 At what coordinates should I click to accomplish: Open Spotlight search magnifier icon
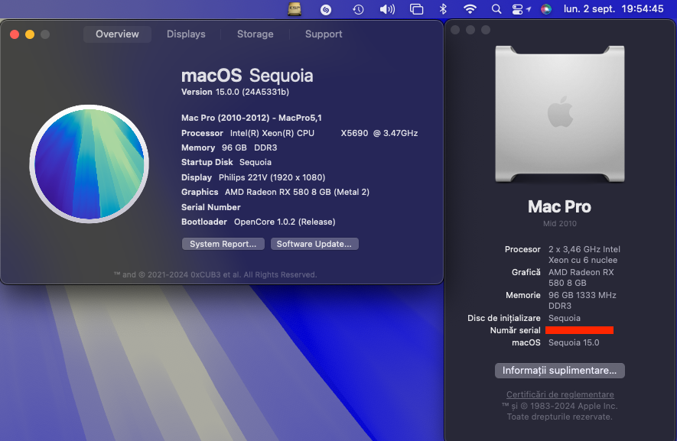(x=496, y=9)
